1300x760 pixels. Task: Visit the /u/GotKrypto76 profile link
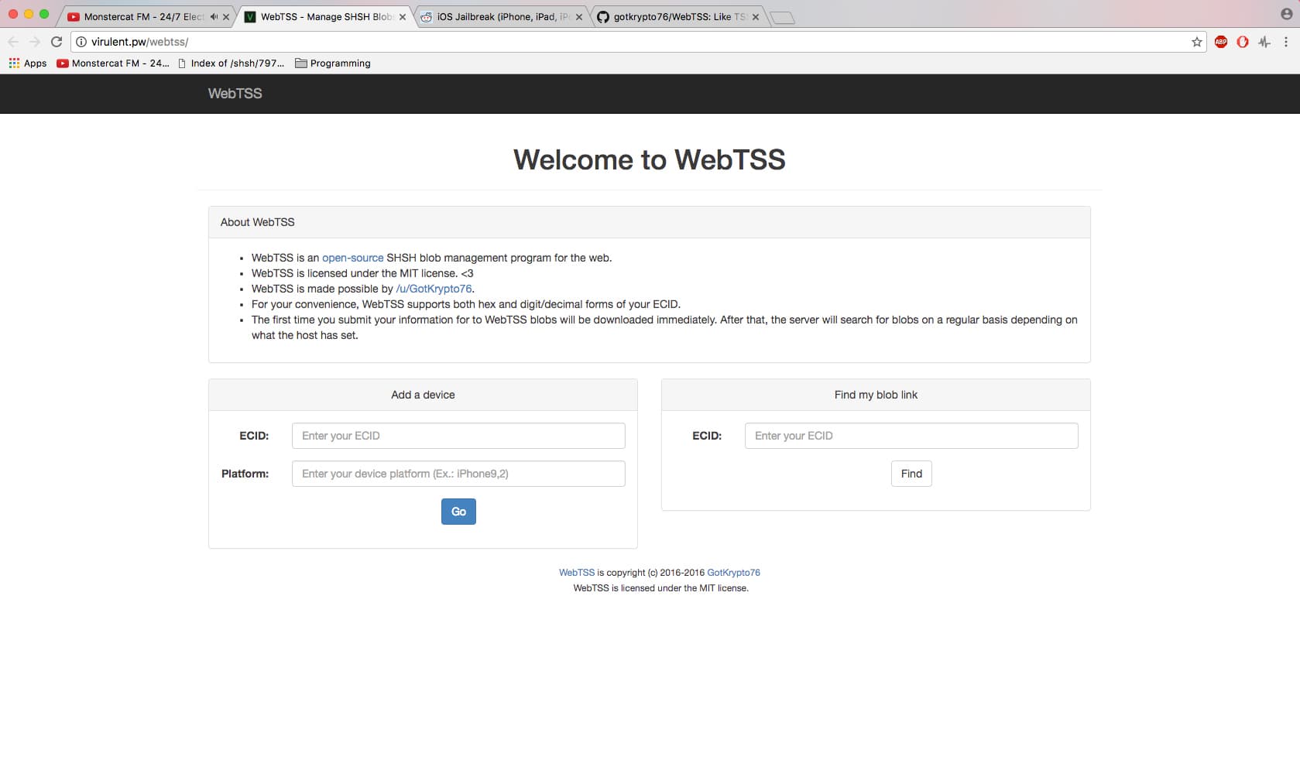click(434, 289)
